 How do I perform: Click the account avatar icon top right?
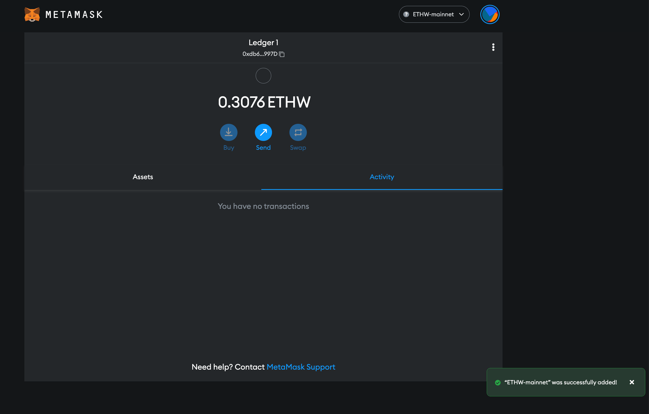pos(490,14)
